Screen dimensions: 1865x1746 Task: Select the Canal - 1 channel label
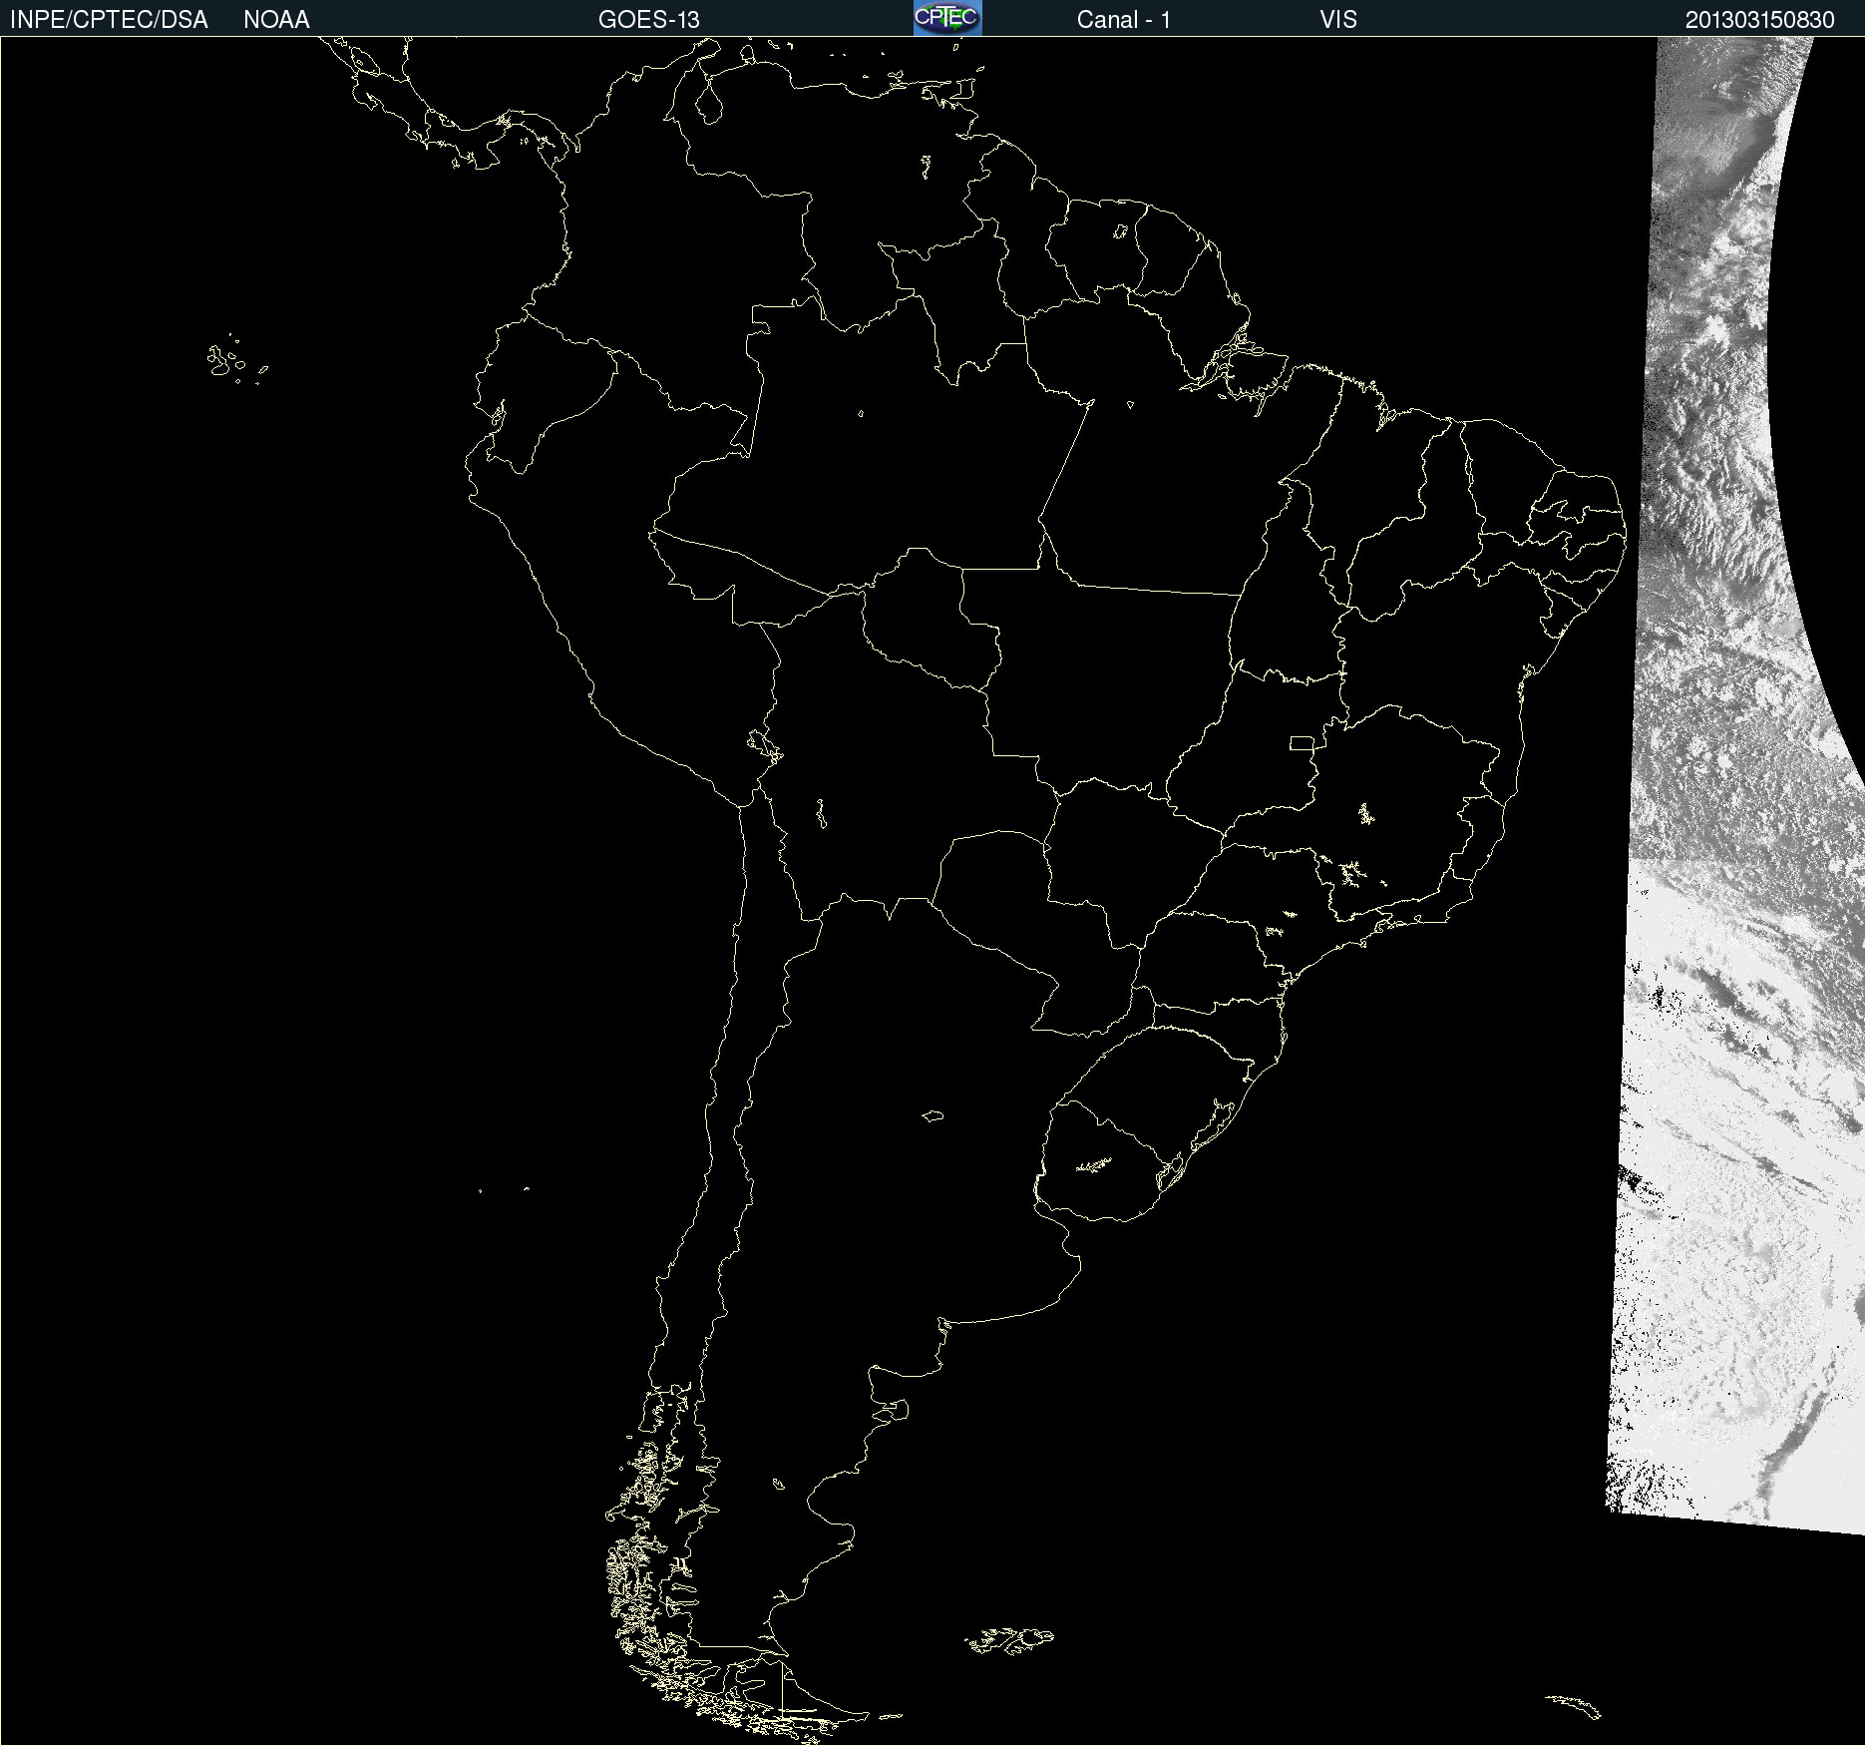[1123, 20]
